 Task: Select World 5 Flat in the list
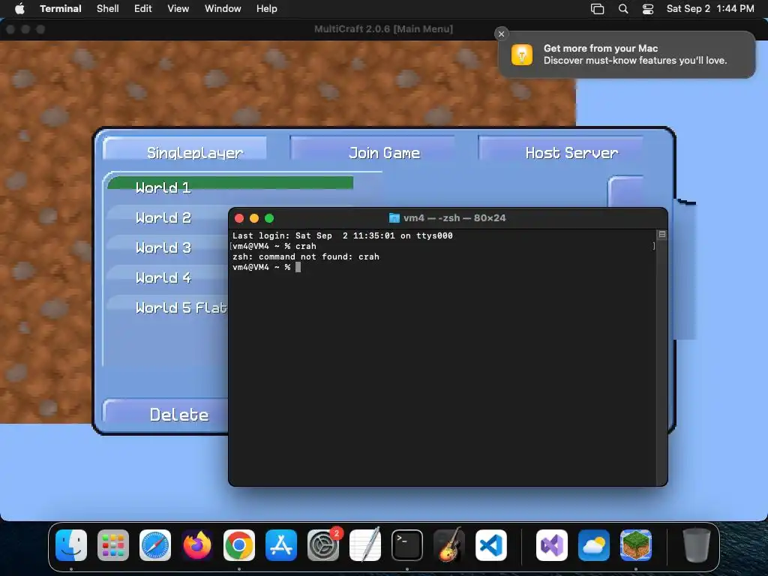(168, 307)
